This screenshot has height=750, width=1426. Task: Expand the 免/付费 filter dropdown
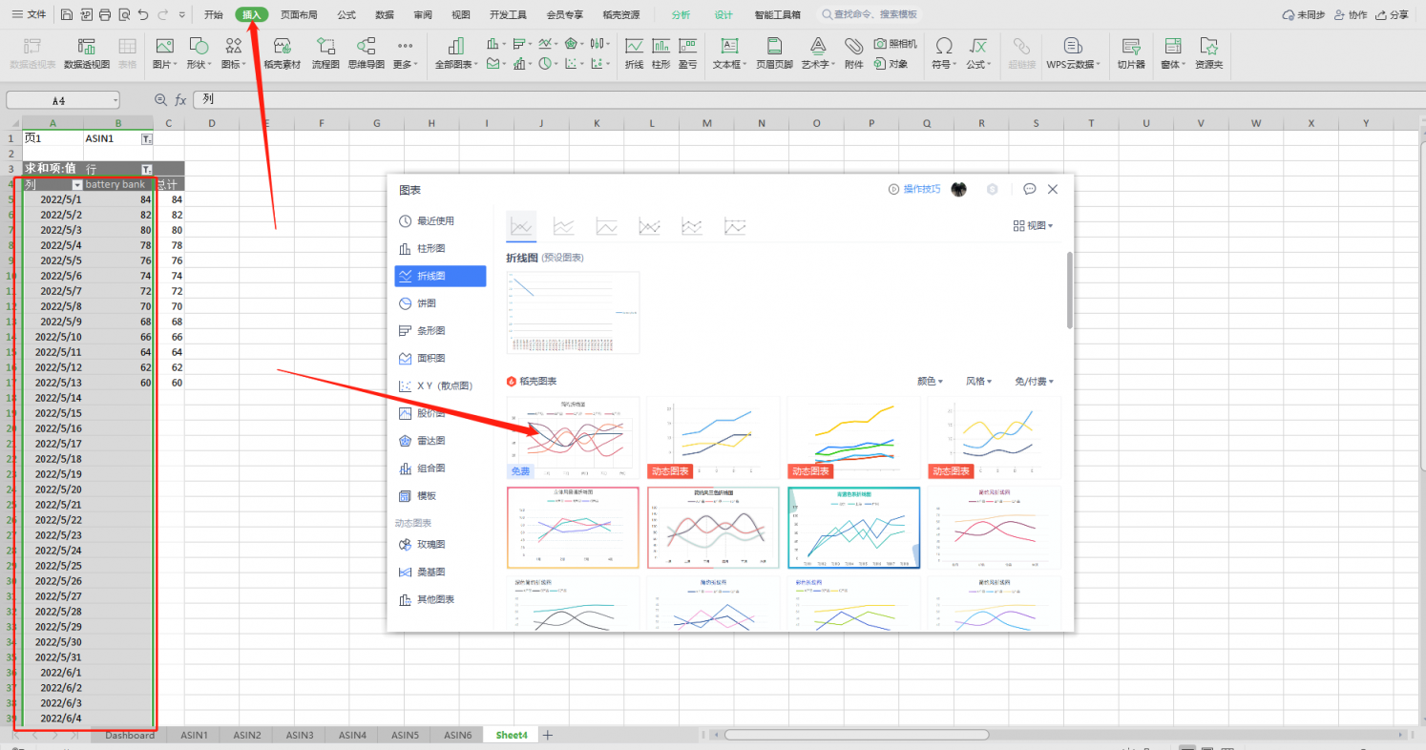[x=1034, y=381]
